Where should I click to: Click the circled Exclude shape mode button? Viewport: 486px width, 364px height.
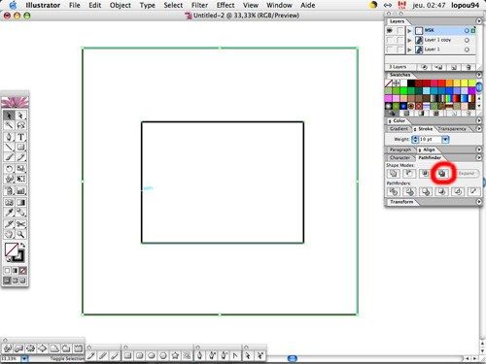[x=442, y=174]
